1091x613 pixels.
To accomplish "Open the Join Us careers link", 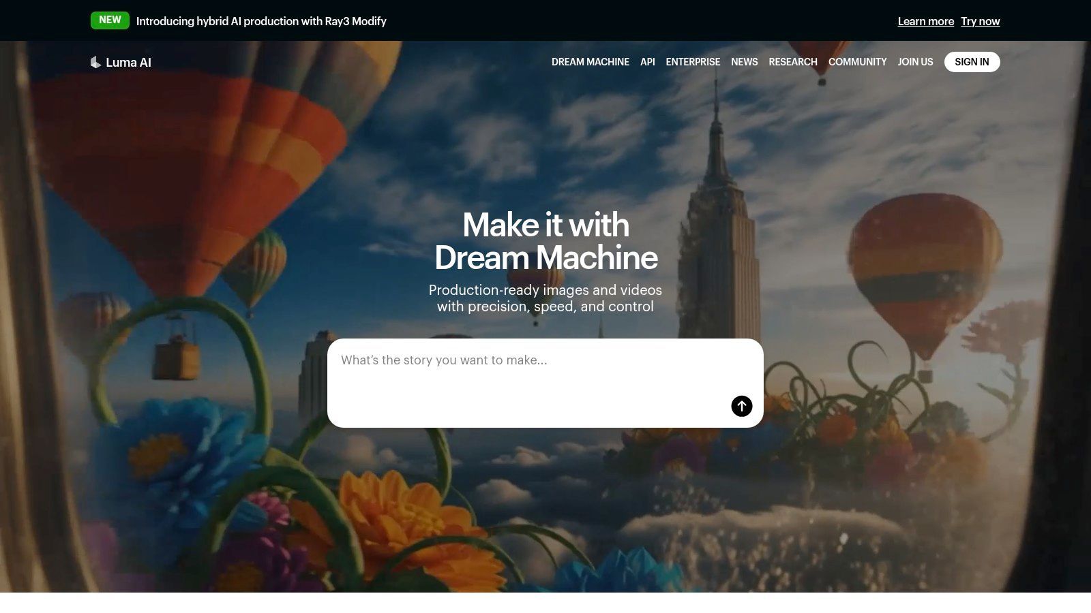I will 915,62.
